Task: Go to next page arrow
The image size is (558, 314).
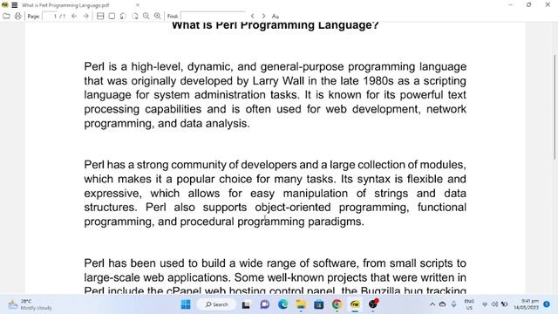Action: [85, 16]
